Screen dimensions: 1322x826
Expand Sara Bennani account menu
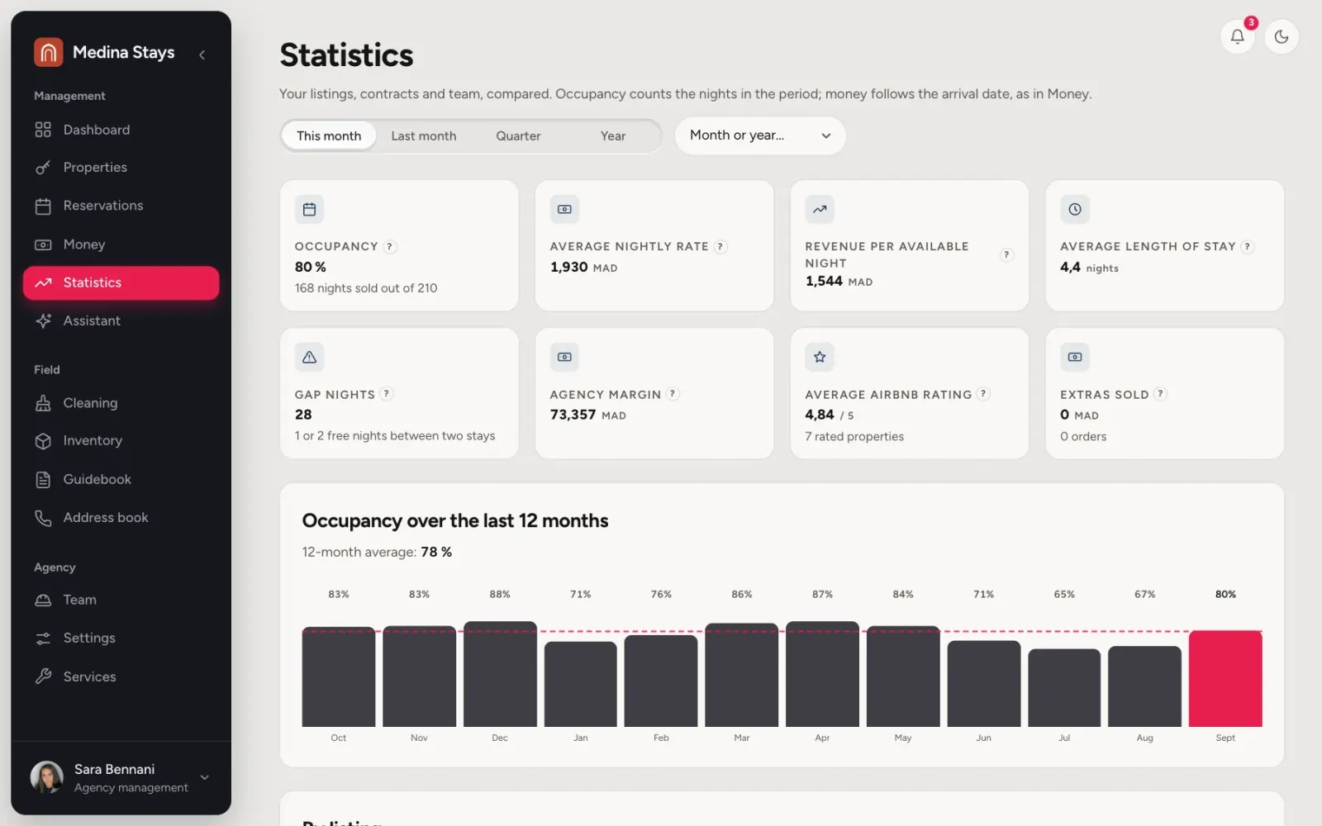tap(121, 778)
